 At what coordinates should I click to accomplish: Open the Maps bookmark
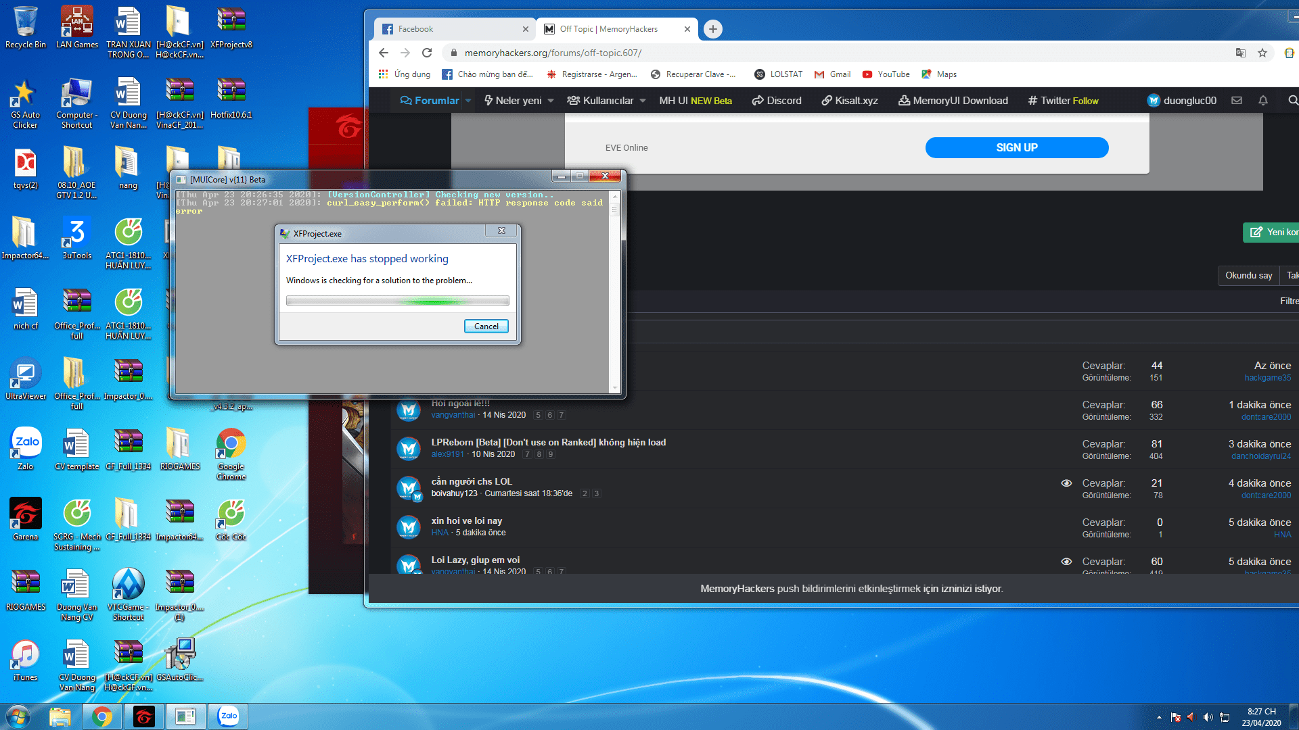point(939,74)
